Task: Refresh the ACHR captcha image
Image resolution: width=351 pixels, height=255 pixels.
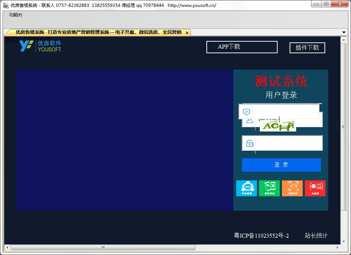Action: pyautogui.click(x=278, y=126)
